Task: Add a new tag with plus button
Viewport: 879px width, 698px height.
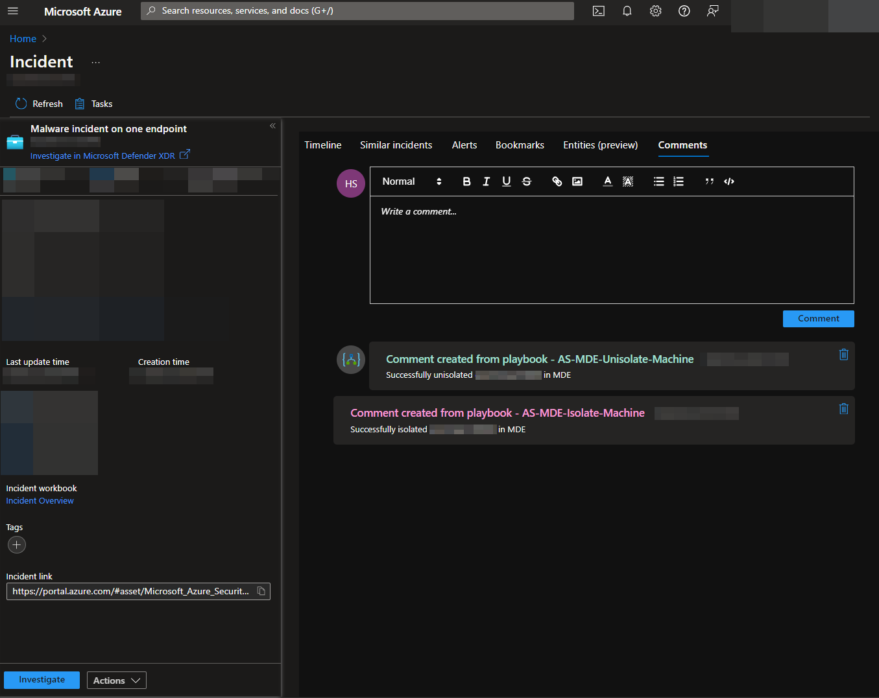Action: tap(17, 545)
